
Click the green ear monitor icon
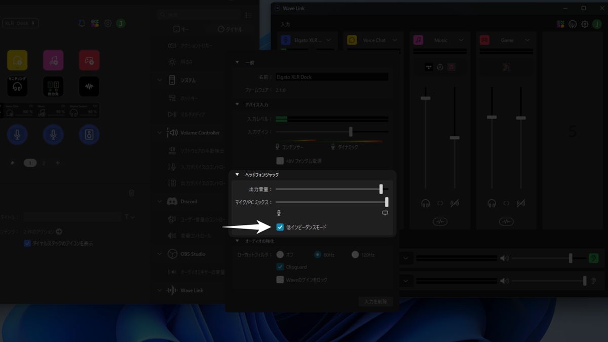(593, 258)
